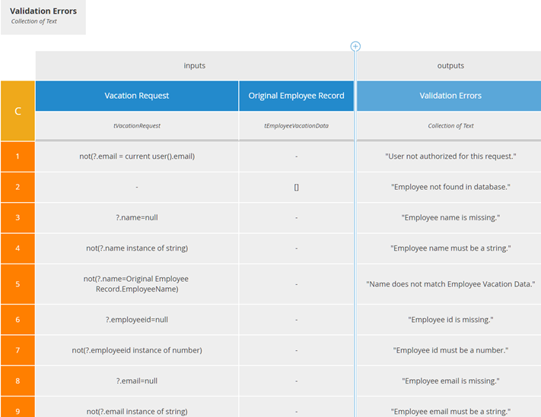Image resolution: width=541 pixels, height=417 pixels.
Task: Click the tVacationRequest type cell
Action: 137,126
